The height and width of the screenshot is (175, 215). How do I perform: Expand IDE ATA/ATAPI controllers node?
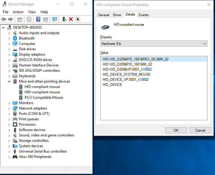9,71
